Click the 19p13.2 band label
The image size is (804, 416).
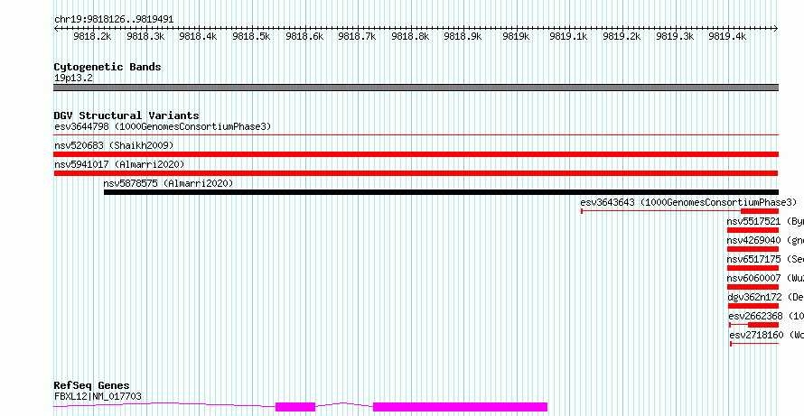pyautogui.click(x=74, y=79)
